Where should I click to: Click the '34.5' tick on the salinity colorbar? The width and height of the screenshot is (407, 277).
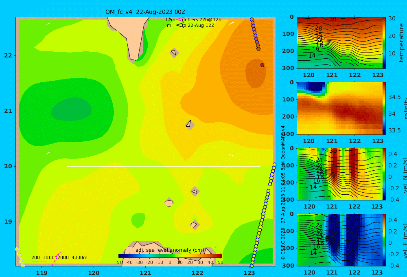pos(394,97)
